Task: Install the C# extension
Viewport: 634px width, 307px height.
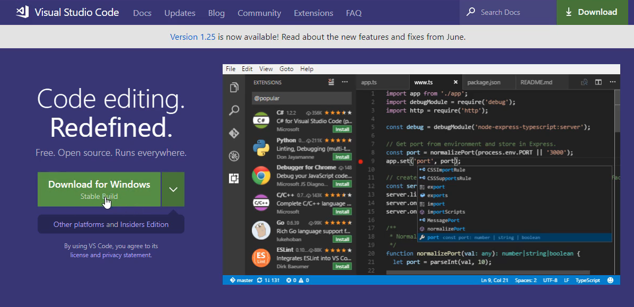Action: point(342,129)
